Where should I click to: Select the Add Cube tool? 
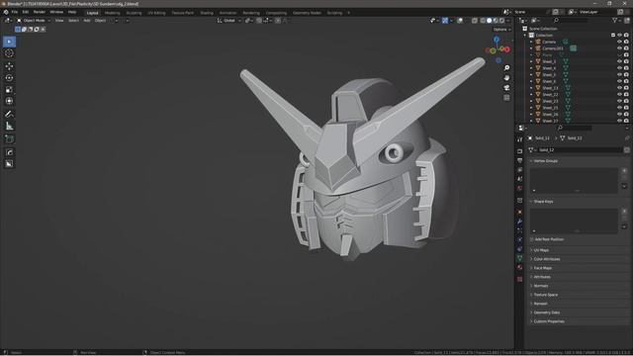pyautogui.click(x=9, y=138)
